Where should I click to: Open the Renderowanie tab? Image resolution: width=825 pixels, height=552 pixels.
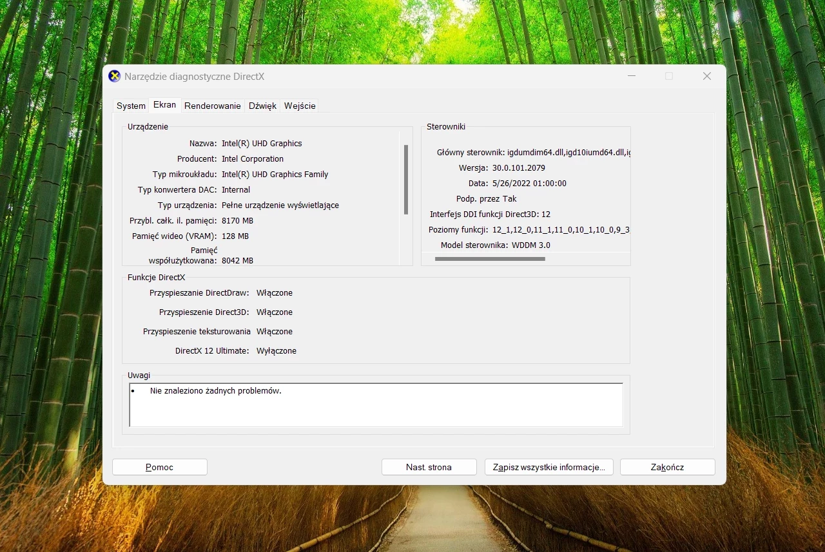213,106
